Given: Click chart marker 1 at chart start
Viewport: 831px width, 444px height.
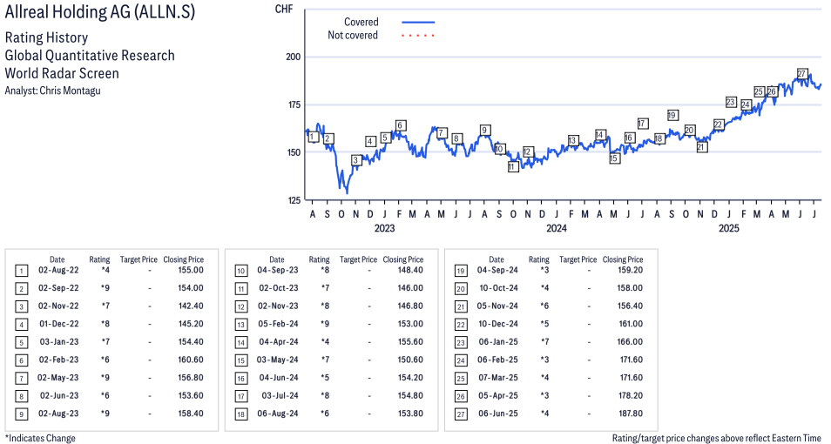Looking at the screenshot, I should [x=312, y=137].
